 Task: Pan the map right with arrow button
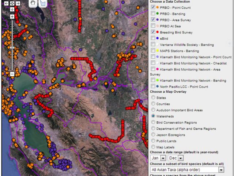(x=18, y=3)
